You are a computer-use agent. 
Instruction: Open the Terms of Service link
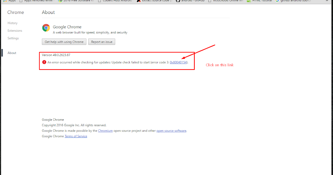click(x=76, y=136)
